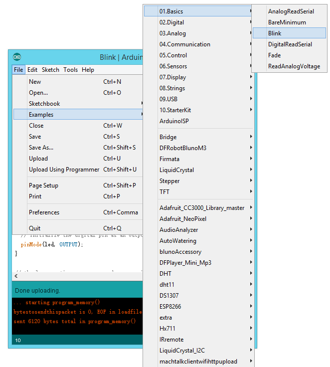Expand the DS1307 examples
The image size is (330, 367).
[198, 296]
